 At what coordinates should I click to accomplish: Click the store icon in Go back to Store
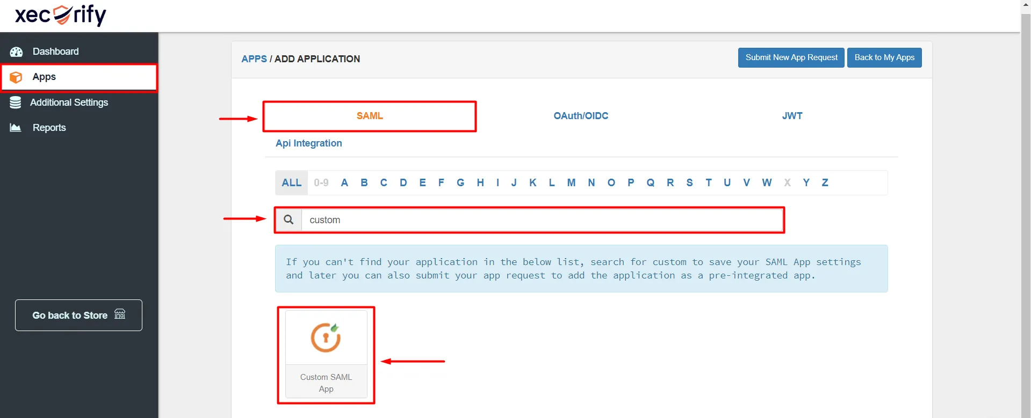point(120,314)
